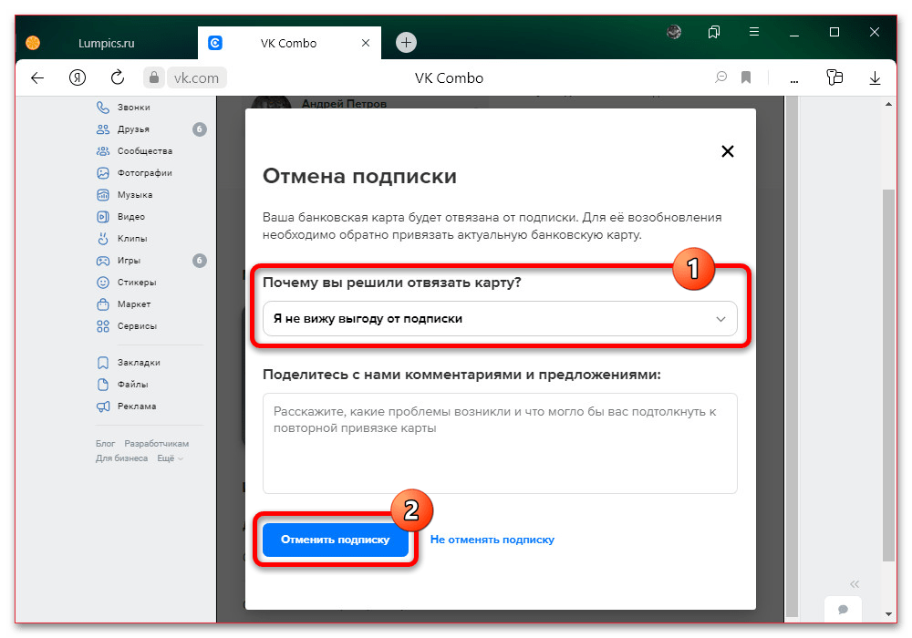Expand the Ещё footer menu

point(170,458)
